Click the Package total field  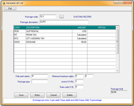(x=119, y=92)
